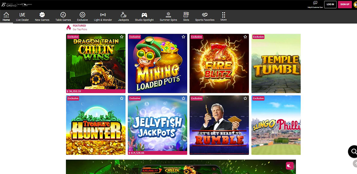
Task: Click the $ 36,352.33 jackpot amount
Action: (x=74, y=91)
